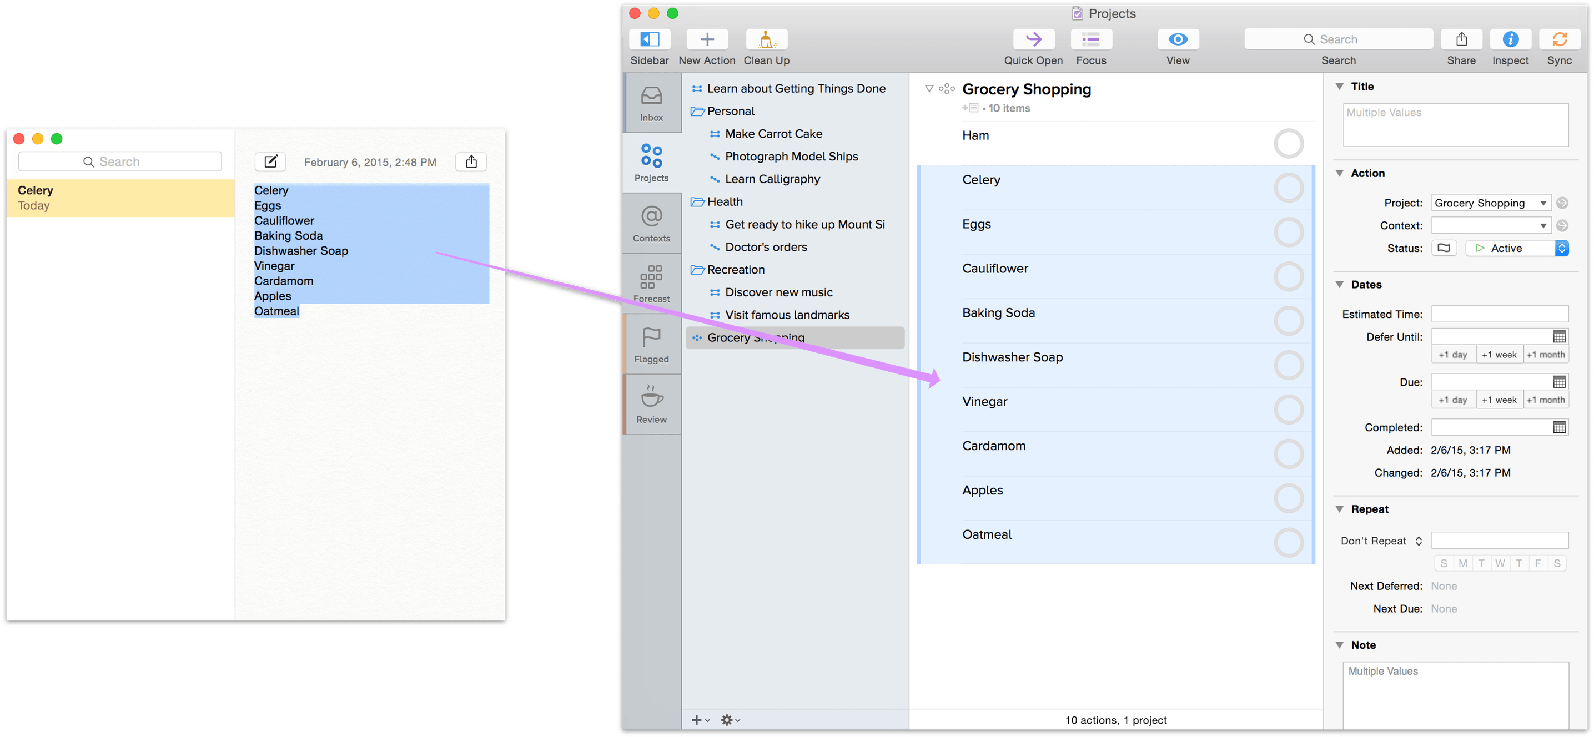Mark Apples action complete
This screenshot has width=1594, height=737.
coord(1288,498)
